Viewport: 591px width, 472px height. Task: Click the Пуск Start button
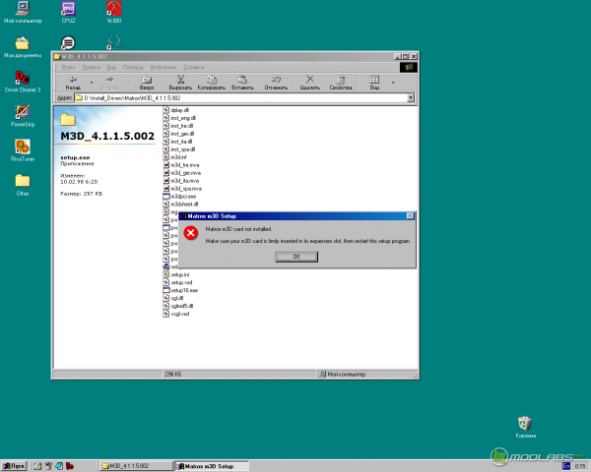click(14, 466)
